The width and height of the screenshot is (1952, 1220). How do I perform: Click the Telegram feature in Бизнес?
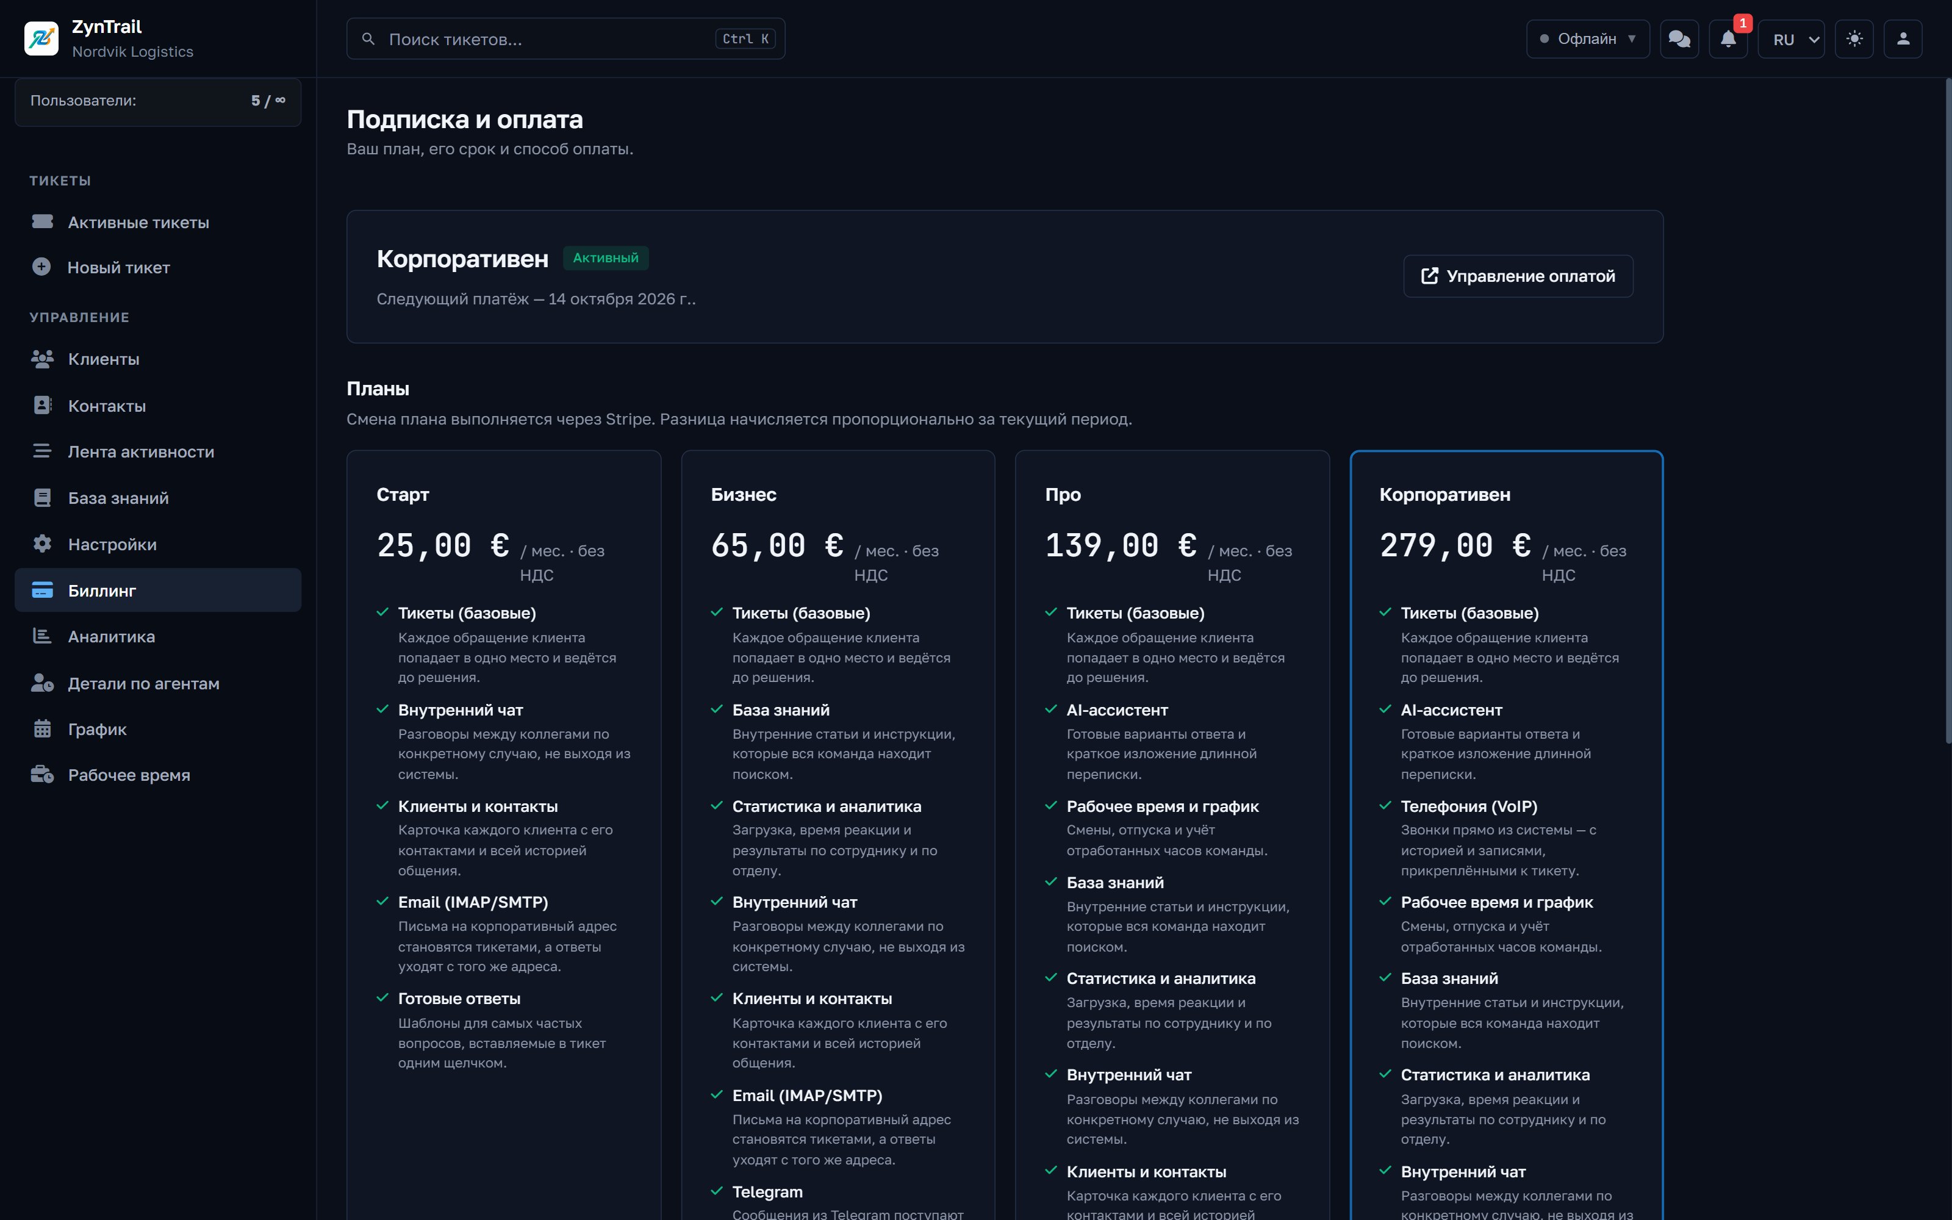(x=767, y=1192)
